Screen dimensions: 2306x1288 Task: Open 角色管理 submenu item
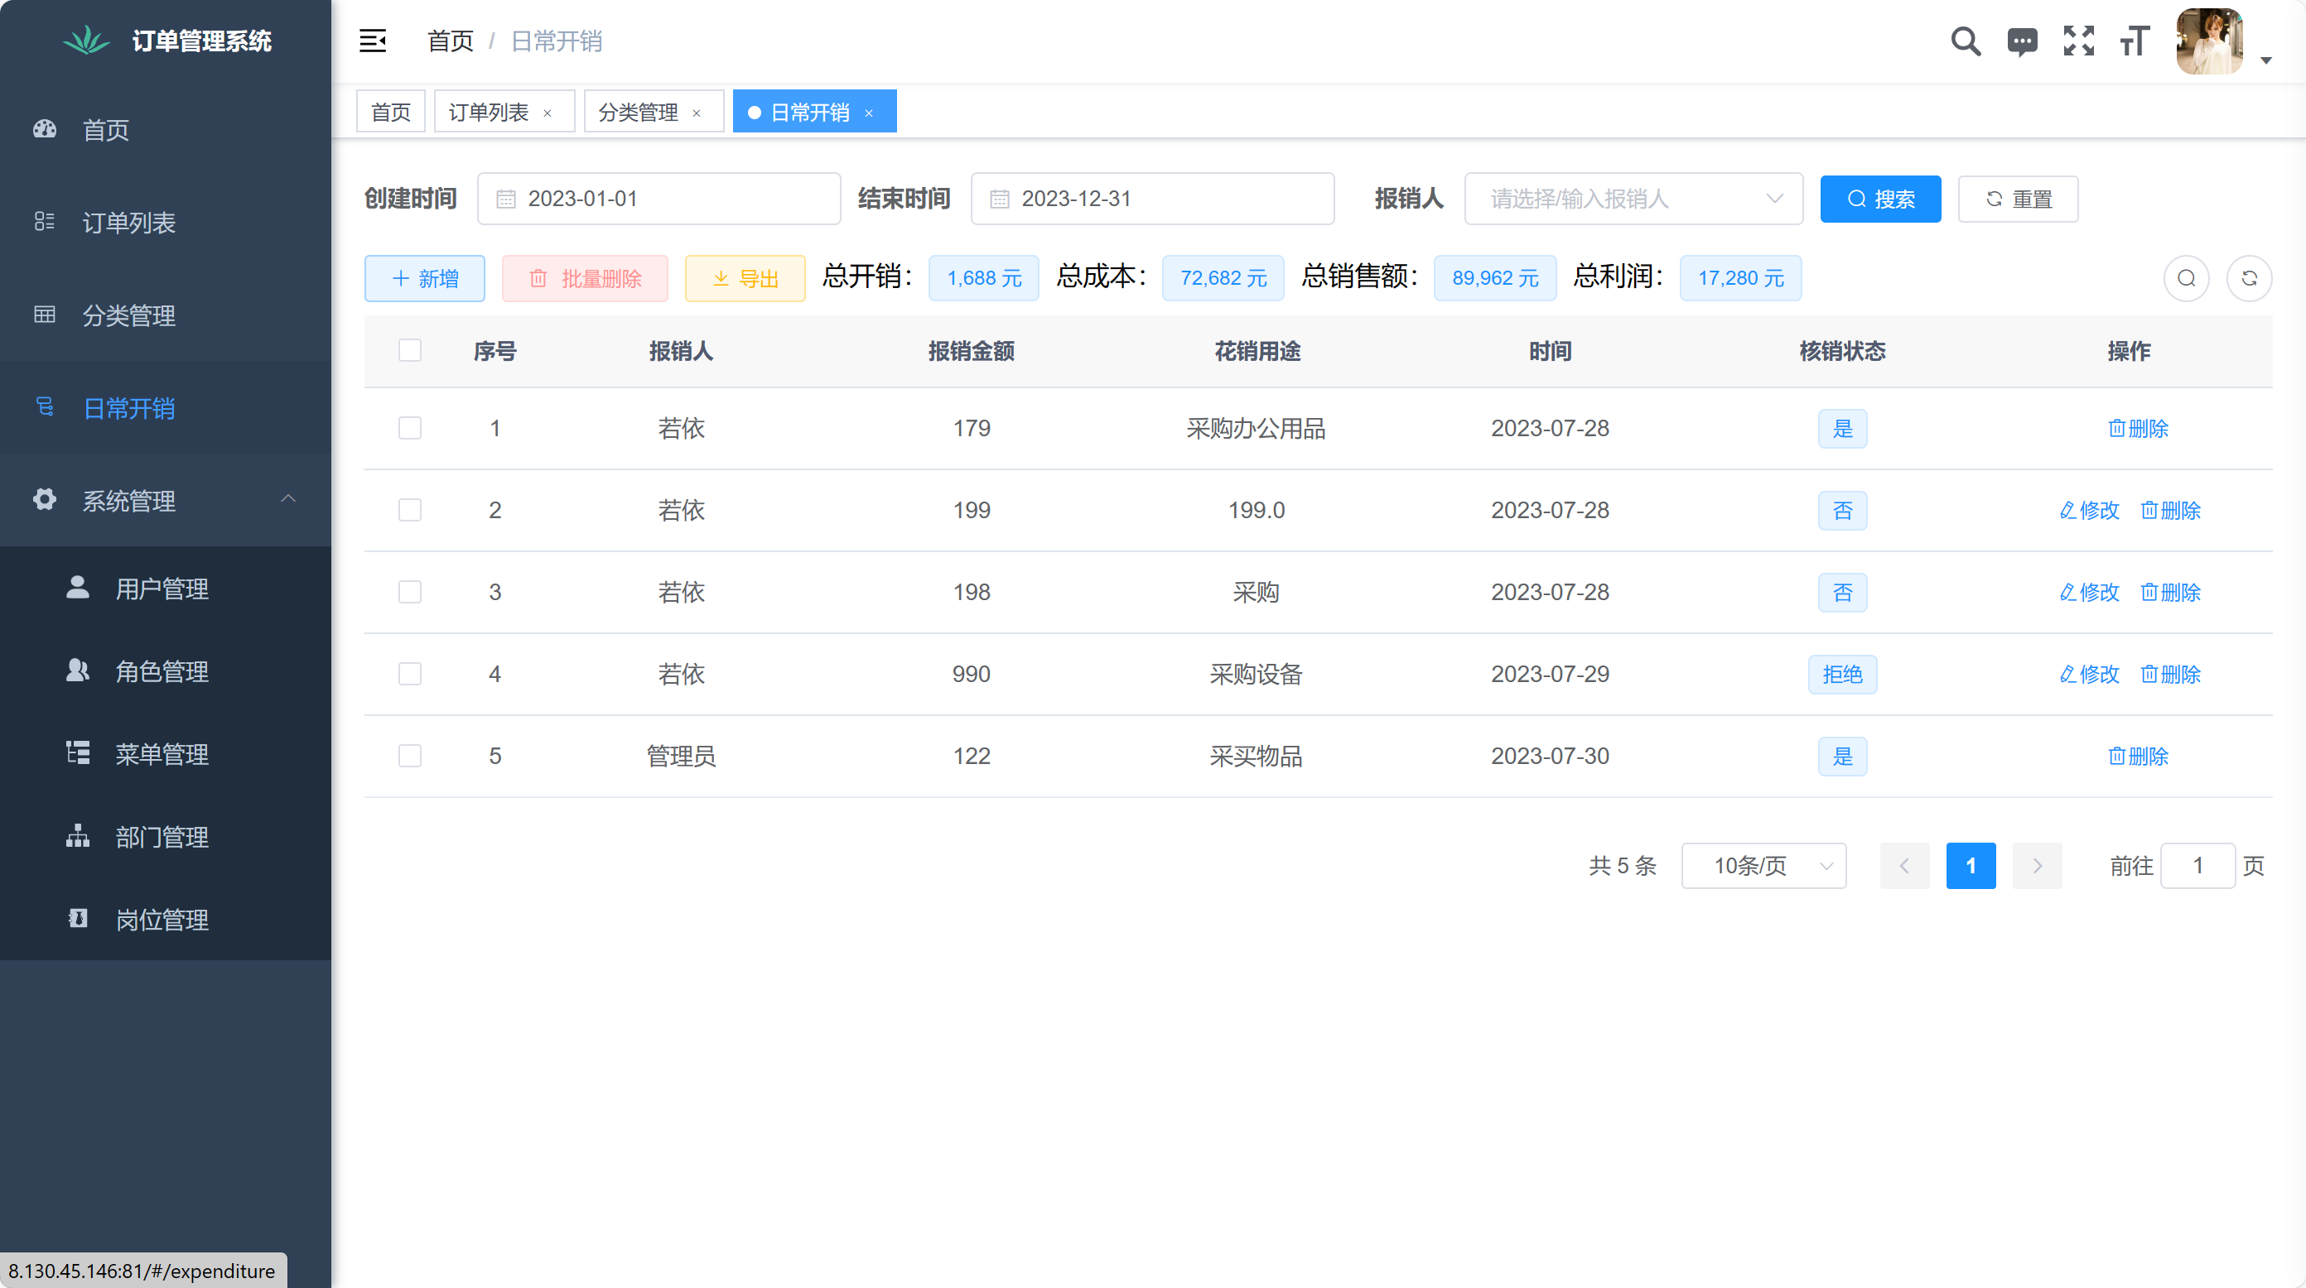tap(166, 670)
